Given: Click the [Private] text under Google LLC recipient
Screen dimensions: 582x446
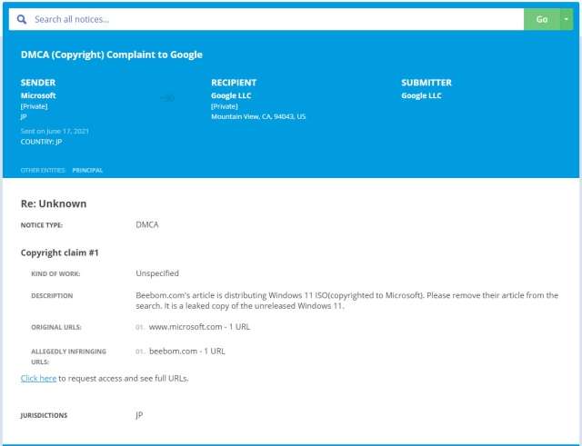Looking at the screenshot, I should click(x=225, y=106).
